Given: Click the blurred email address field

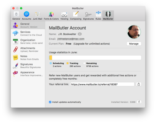Looking at the screenshot, I should coord(71,39).
